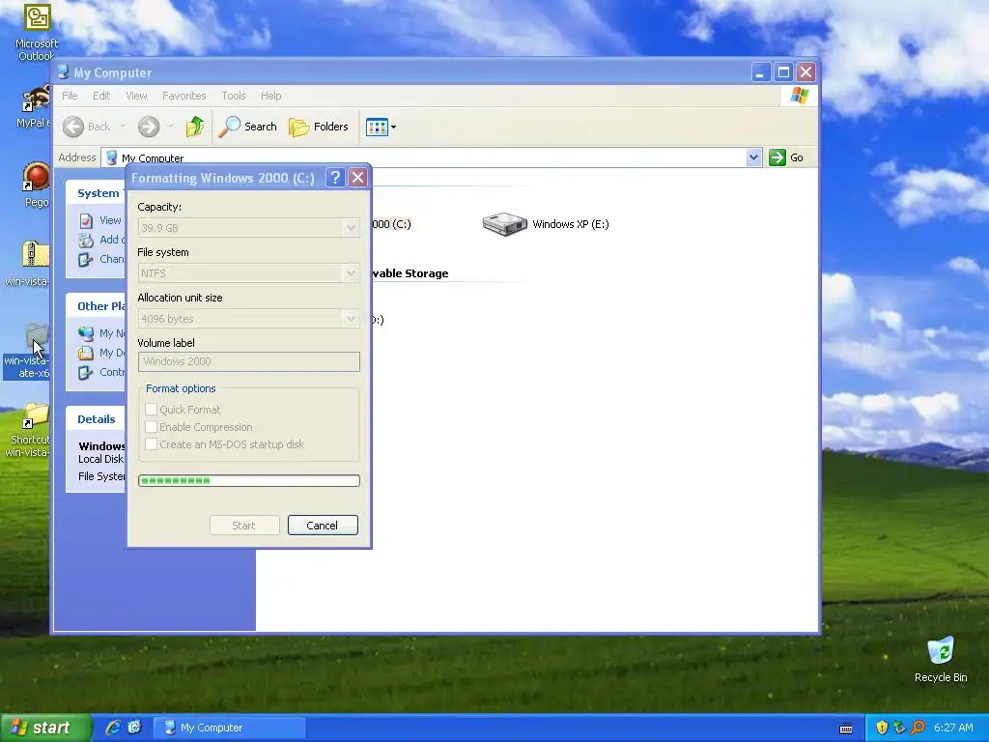Click View system information task icon
The width and height of the screenshot is (989, 742).
pyautogui.click(x=86, y=221)
